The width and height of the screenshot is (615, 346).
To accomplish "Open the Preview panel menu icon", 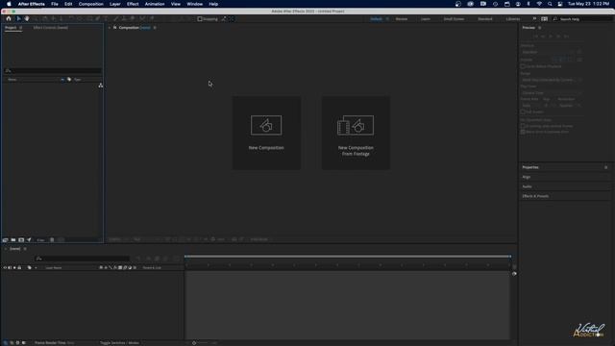I will [x=540, y=28].
